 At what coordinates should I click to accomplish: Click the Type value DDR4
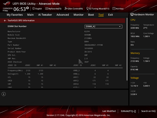[86, 42]
